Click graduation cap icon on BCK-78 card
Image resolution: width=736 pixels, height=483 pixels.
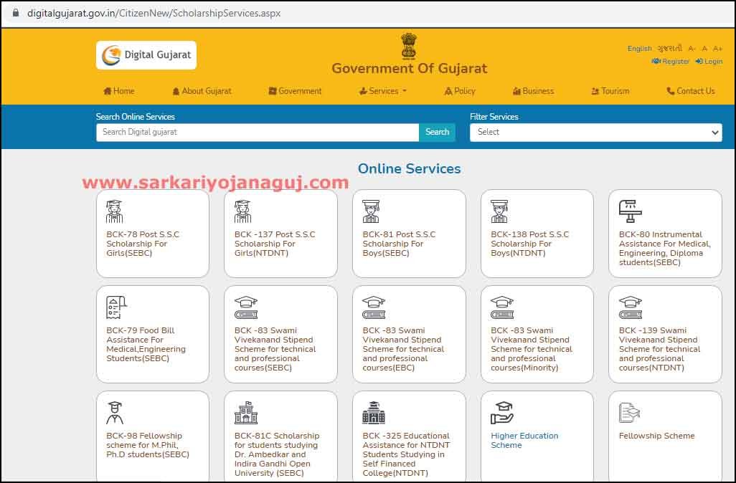(x=115, y=210)
